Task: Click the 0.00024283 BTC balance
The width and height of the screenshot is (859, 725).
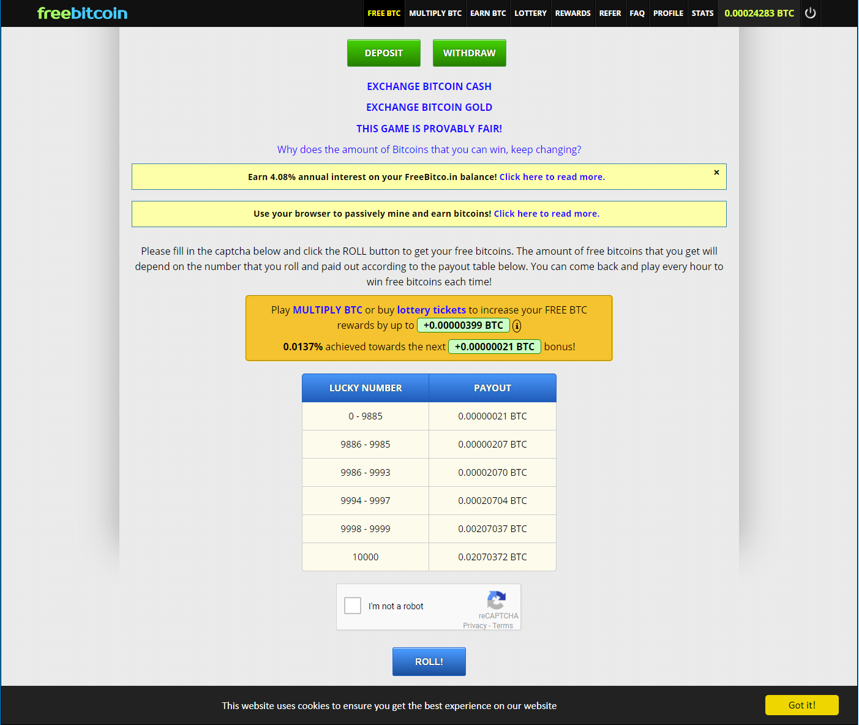Action: tap(759, 13)
